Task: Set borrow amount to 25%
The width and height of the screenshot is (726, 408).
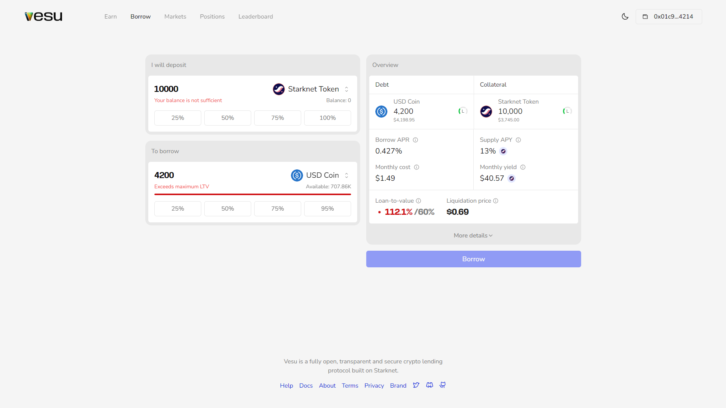Action: click(178, 209)
